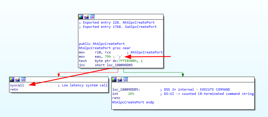Click the public NtAlpcCreatePort declaration
This screenshot has height=117, width=268.
point(102,44)
